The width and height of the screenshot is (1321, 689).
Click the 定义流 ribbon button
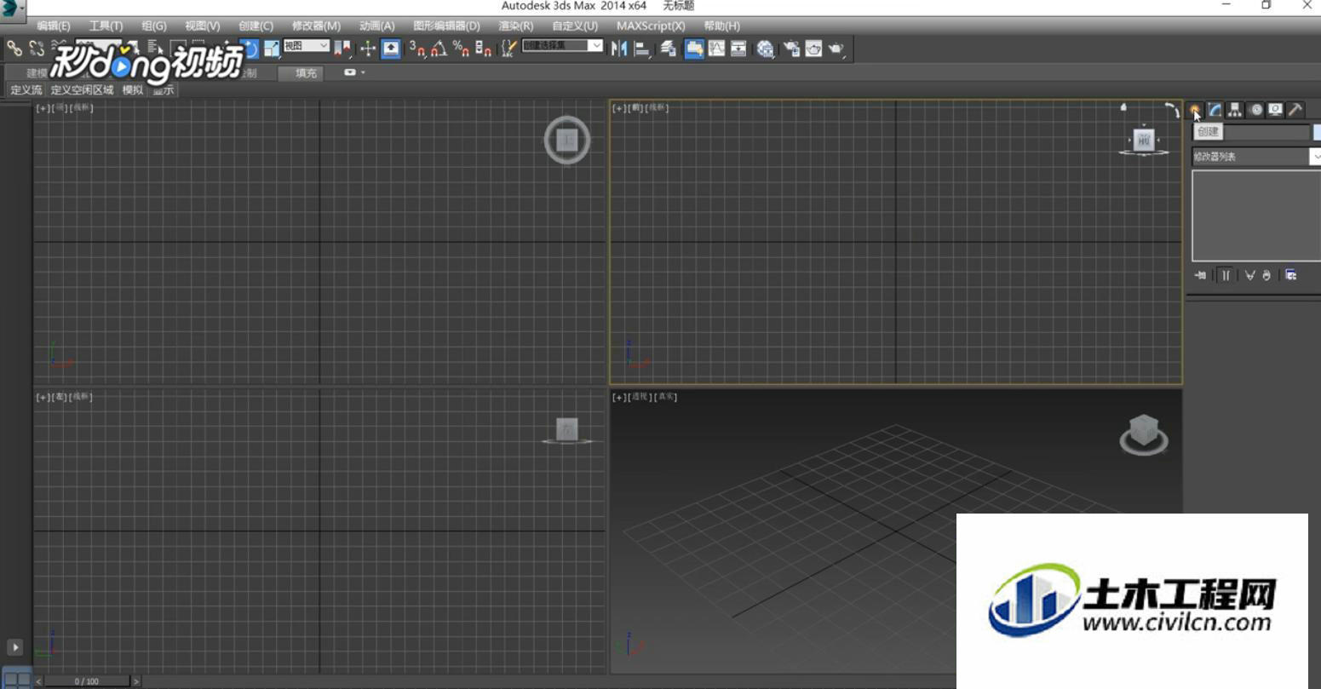point(26,89)
